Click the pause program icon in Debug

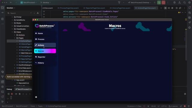19,94
